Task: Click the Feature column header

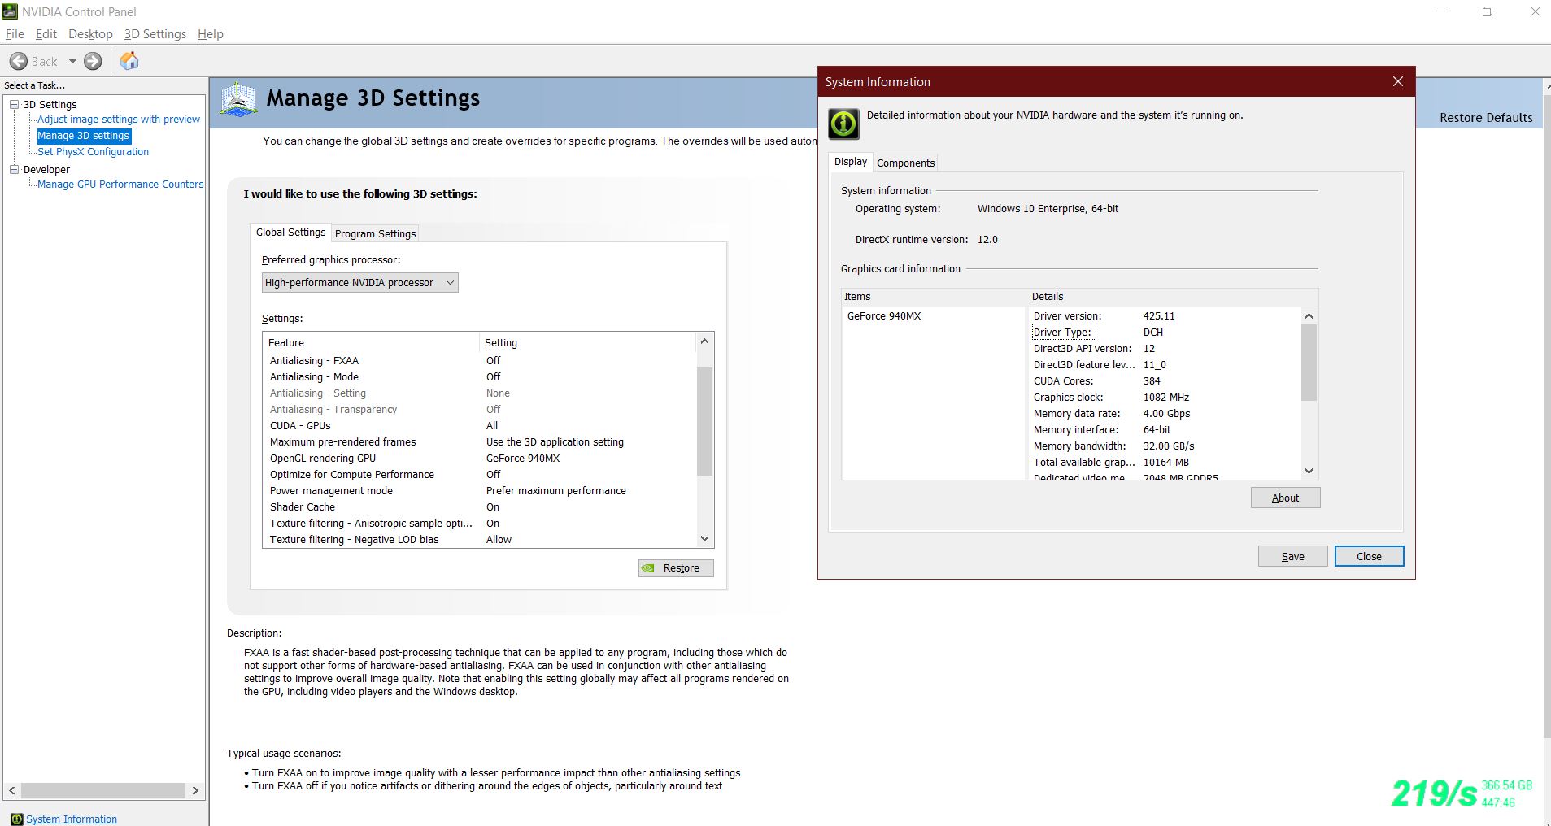Action: [371, 342]
